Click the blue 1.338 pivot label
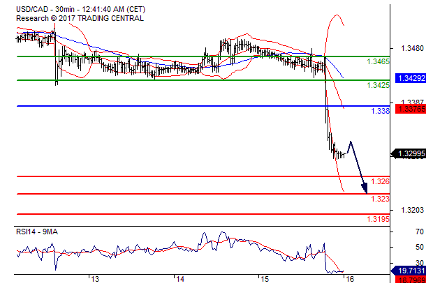The width and height of the screenshot is (433, 288). [x=380, y=111]
